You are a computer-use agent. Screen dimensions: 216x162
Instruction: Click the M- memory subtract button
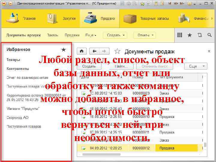point(182,4)
